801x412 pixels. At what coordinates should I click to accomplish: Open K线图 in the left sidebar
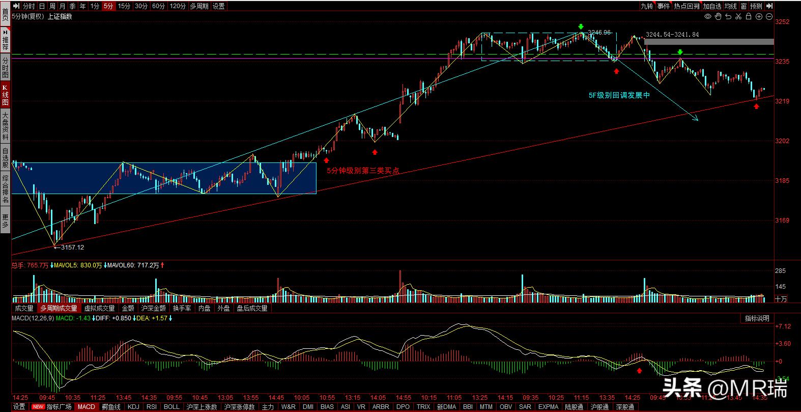point(5,95)
